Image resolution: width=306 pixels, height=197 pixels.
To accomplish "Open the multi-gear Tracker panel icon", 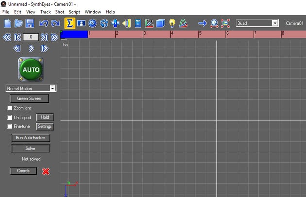I will pyautogui.click(x=104, y=23).
